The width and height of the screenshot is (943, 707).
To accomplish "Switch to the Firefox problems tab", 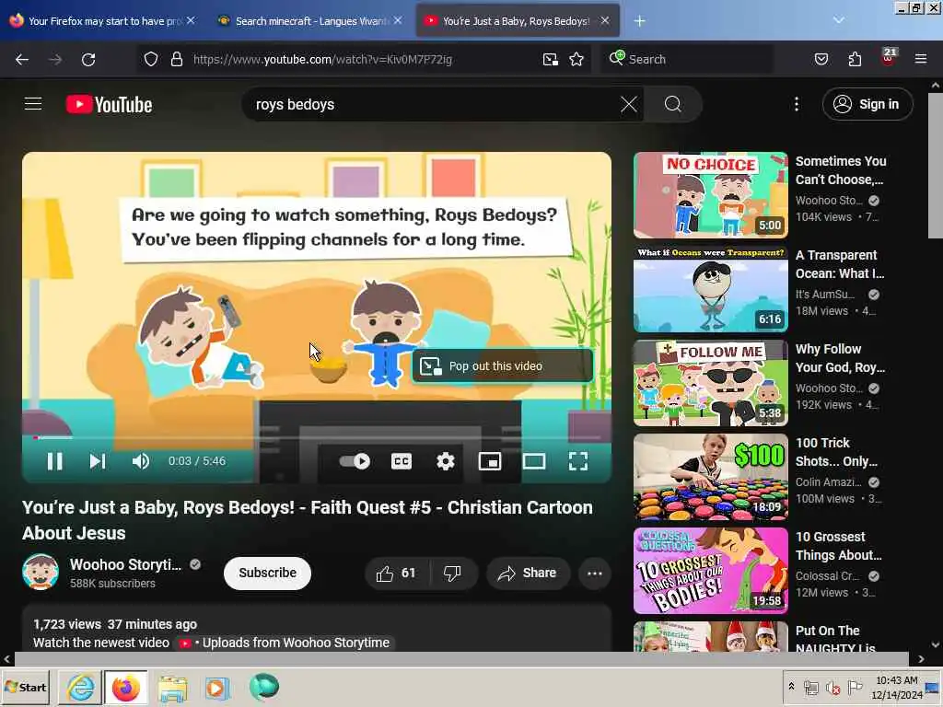I will point(101,20).
